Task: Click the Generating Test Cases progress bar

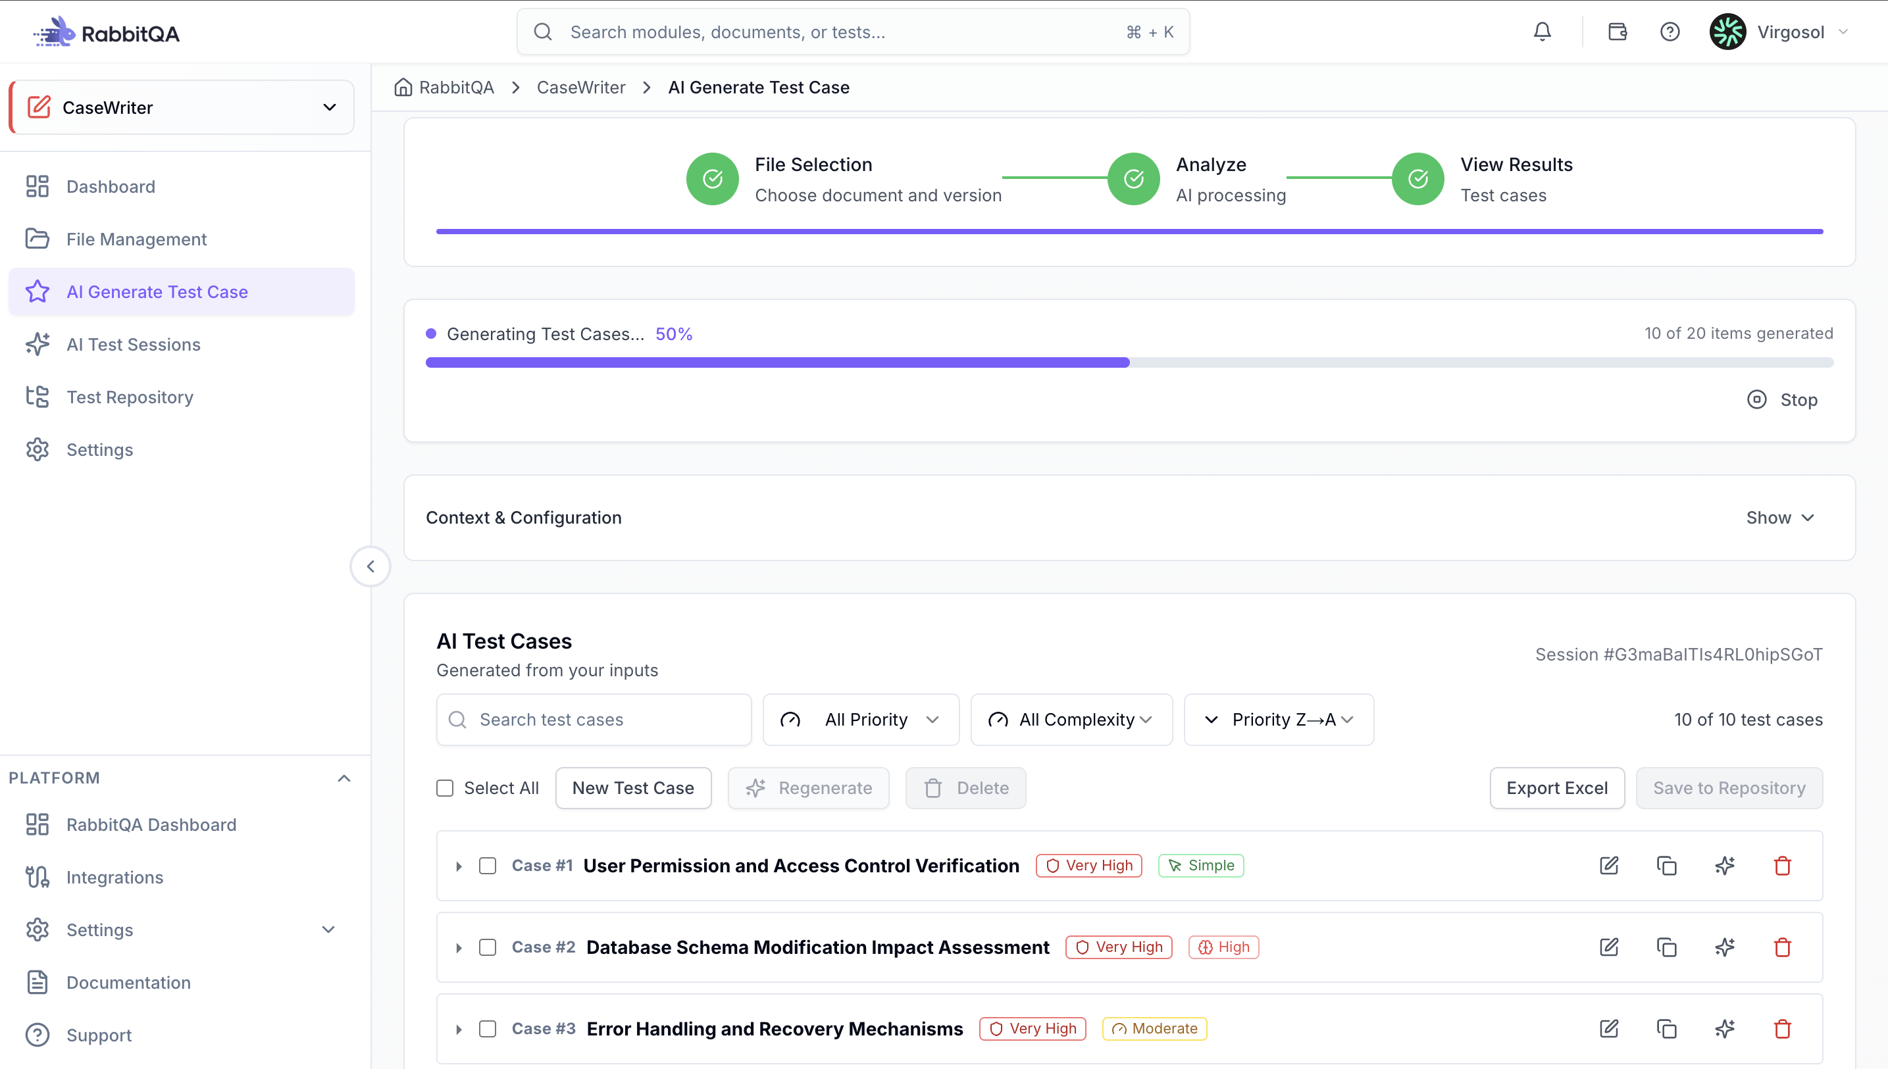Action: [x=1129, y=362]
